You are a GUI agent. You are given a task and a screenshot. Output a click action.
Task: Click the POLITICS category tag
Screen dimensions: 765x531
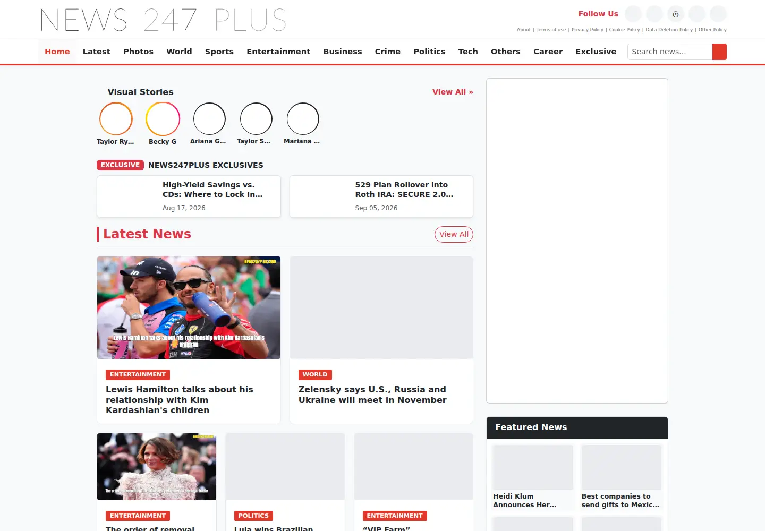click(x=253, y=516)
